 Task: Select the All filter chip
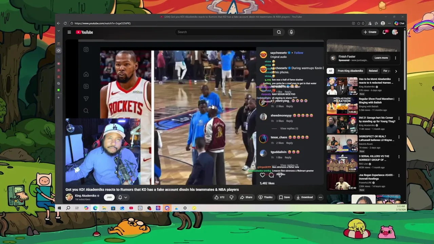[330, 71]
